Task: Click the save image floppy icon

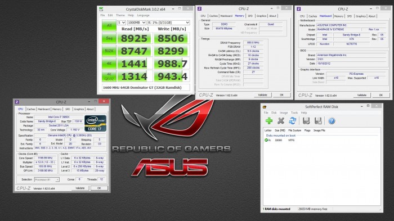Action: [x=306, y=121]
